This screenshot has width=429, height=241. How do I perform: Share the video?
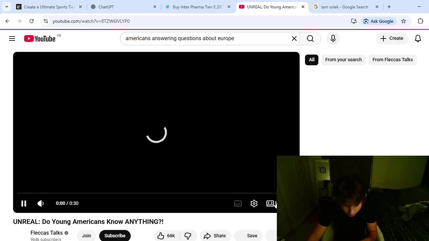215,236
